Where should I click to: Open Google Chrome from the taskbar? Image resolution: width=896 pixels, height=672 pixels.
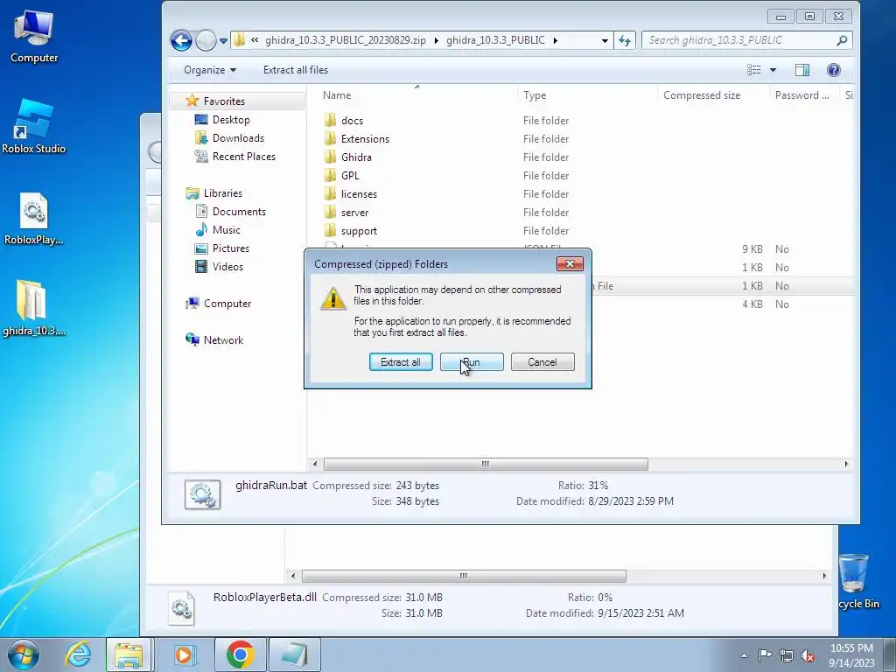click(x=240, y=654)
